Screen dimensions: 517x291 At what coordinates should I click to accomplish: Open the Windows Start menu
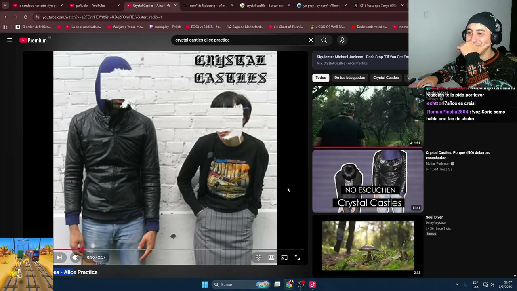[x=205, y=285]
